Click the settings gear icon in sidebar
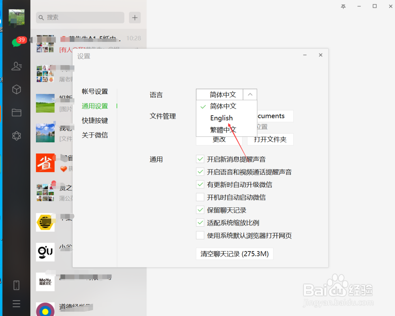 17,135
